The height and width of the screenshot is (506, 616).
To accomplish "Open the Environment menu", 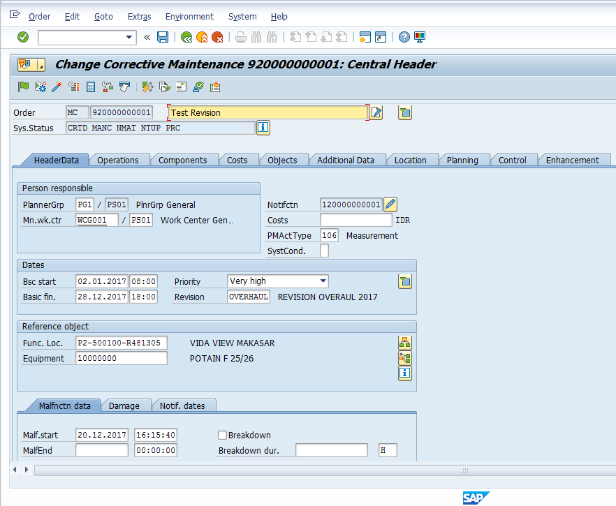I will point(189,16).
